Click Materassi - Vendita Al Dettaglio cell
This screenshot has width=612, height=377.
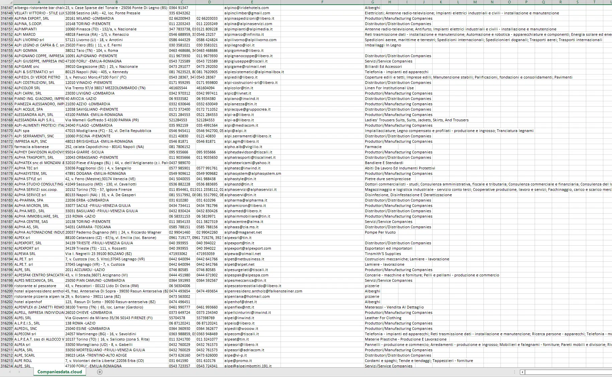[x=394, y=307]
